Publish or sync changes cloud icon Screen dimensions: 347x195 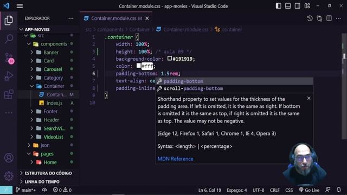click(44, 190)
